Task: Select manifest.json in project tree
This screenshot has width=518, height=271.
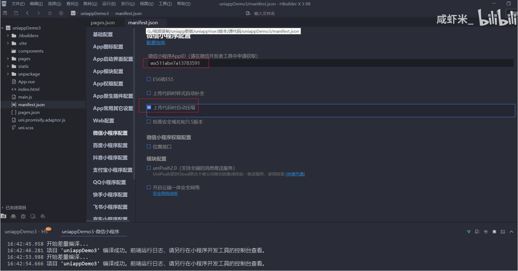Action: click(x=31, y=104)
